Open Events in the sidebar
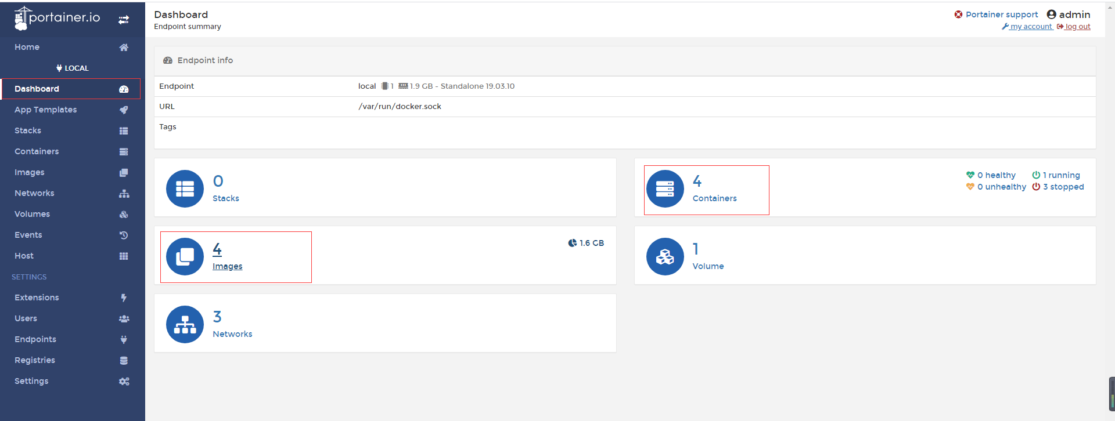Viewport: 1115px width, 421px height. [x=28, y=235]
